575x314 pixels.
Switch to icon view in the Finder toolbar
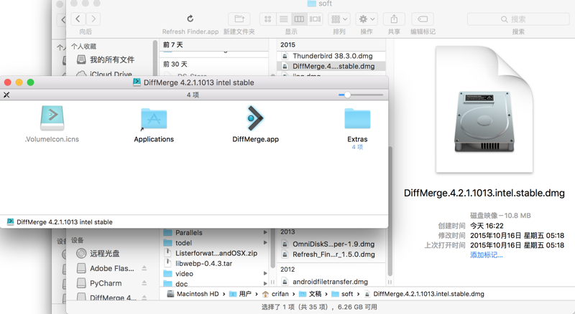click(x=267, y=19)
